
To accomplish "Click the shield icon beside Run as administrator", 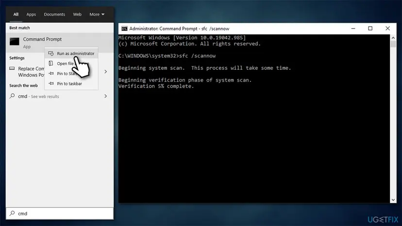I will [x=51, y=53].
